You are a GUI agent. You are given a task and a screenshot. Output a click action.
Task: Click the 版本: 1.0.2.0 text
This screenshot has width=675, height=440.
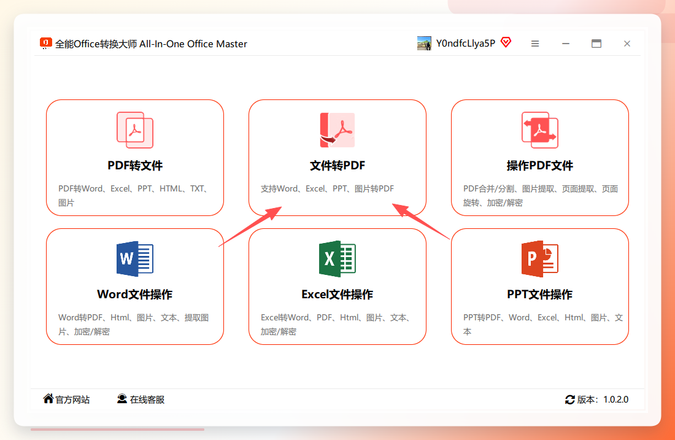click(x=603, y=399)
